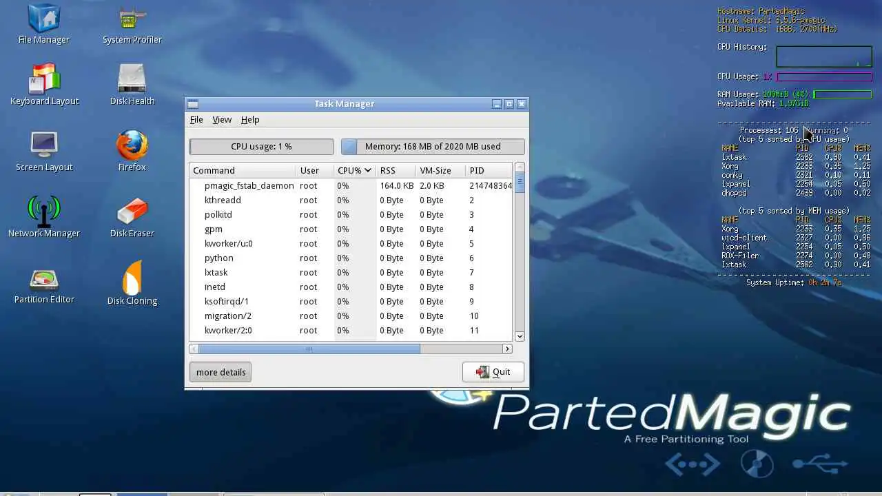Open the Keyboard Layout desktop icon

(x=44, y=85)
